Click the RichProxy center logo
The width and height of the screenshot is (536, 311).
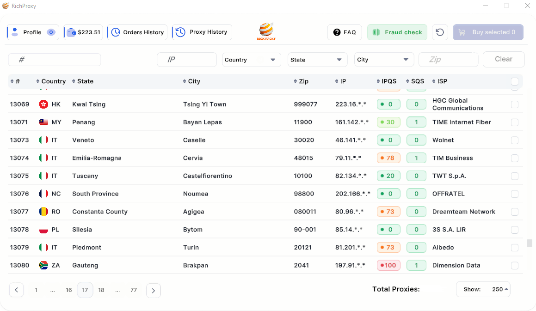266,31
